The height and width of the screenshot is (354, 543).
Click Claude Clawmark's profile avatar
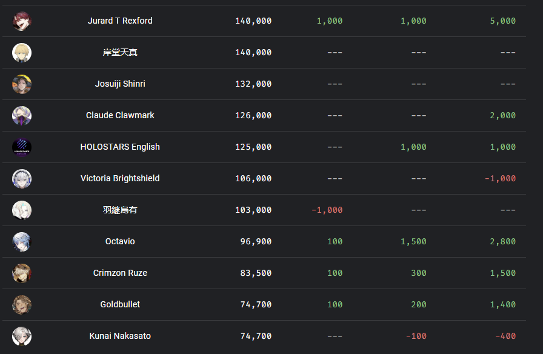coord(22,116)
